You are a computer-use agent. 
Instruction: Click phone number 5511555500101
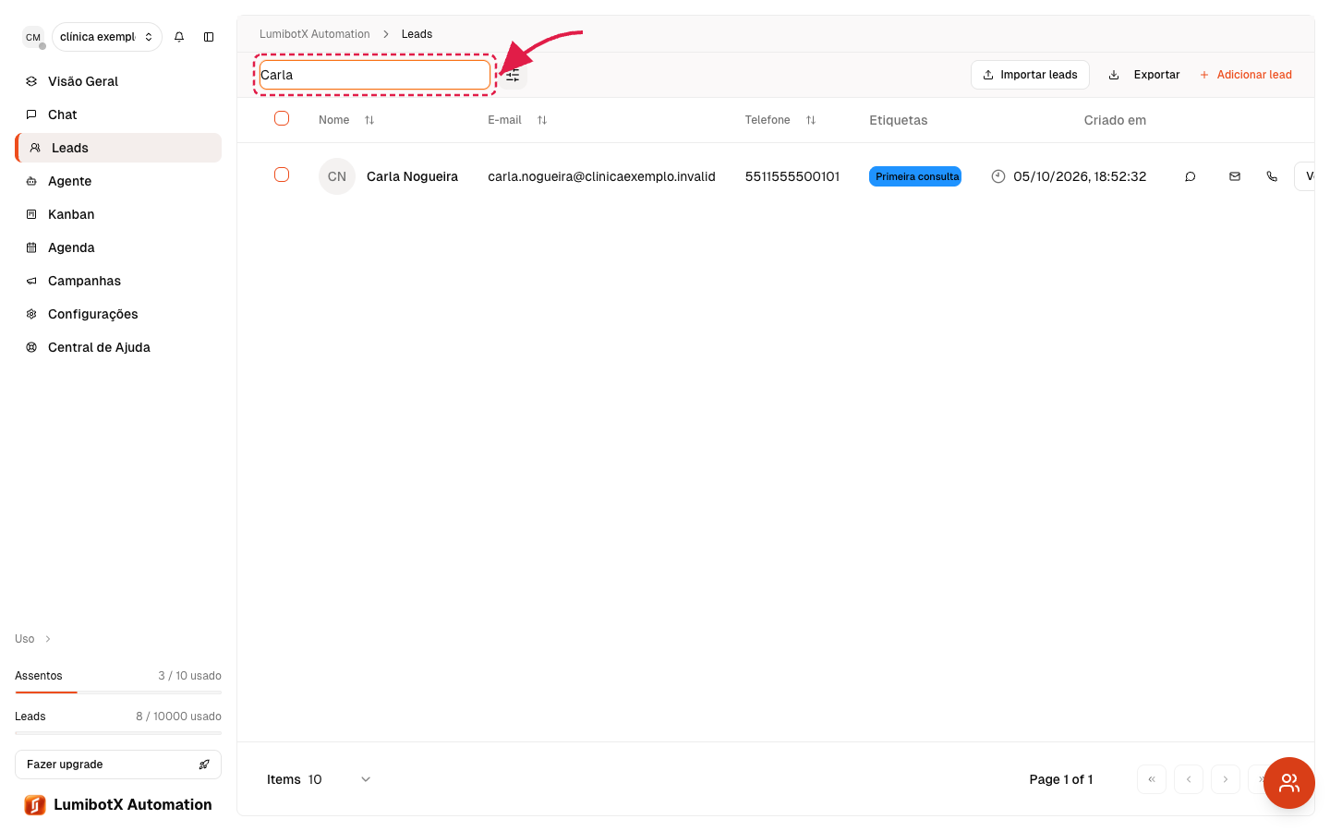(792, 176)
